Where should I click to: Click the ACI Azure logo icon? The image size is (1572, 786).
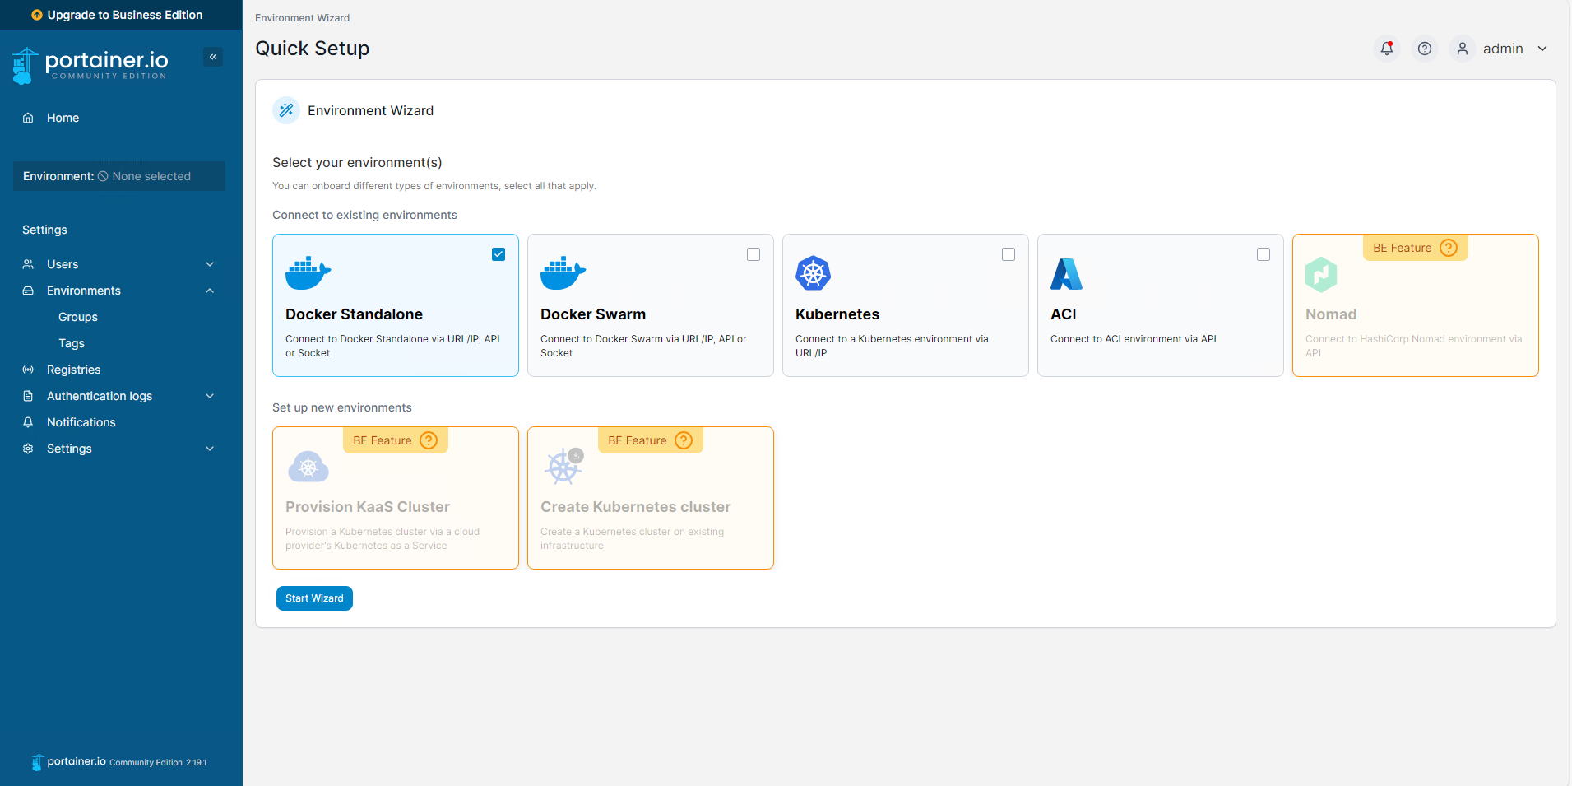tap(1066, 274)
